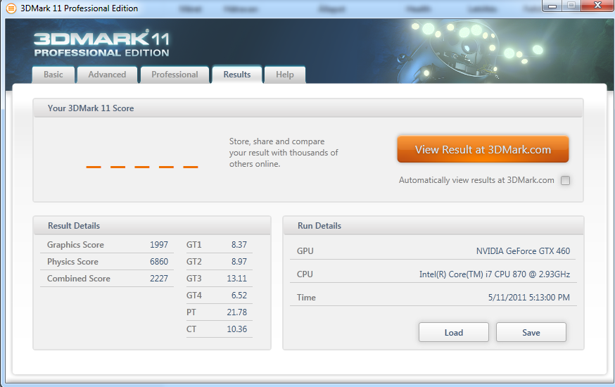Click the run time 5/11/2011 5:13:00 PM
This screenshot has height=387, width=615.
[x=528, y=297]
